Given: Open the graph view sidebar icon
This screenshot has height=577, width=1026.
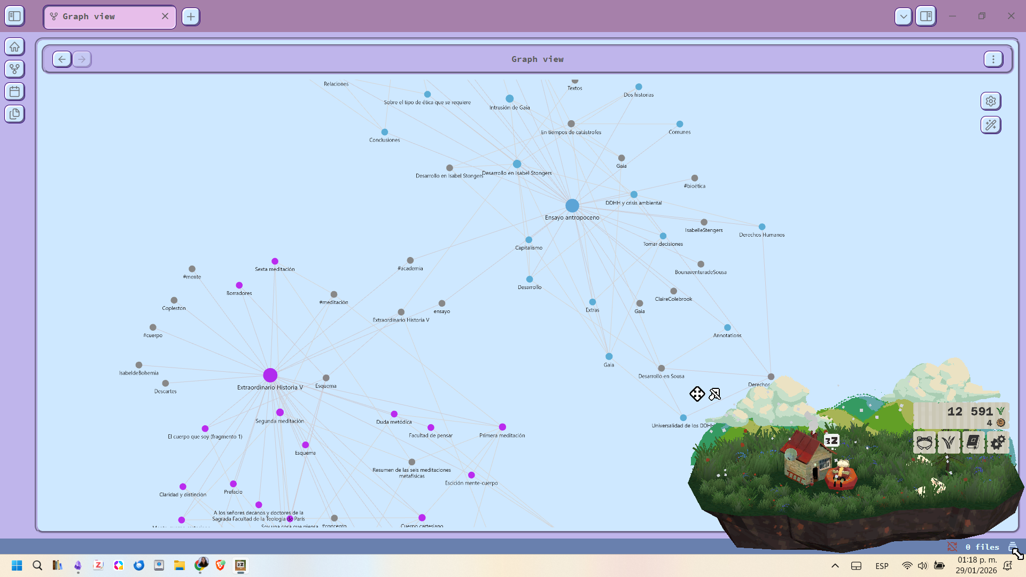Looking at the screenshot, I should [x=14, y=69].
